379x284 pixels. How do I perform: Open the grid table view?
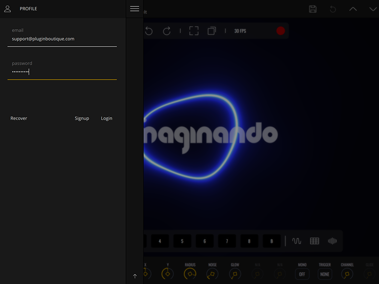pyautogui.click(x=314, y=241)
